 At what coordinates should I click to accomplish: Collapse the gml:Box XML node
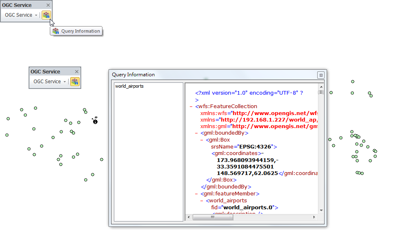pyautogui.click(x=202, y=140)
